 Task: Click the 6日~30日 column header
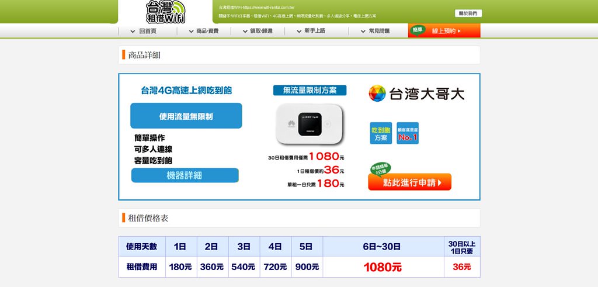click(383, 247)
